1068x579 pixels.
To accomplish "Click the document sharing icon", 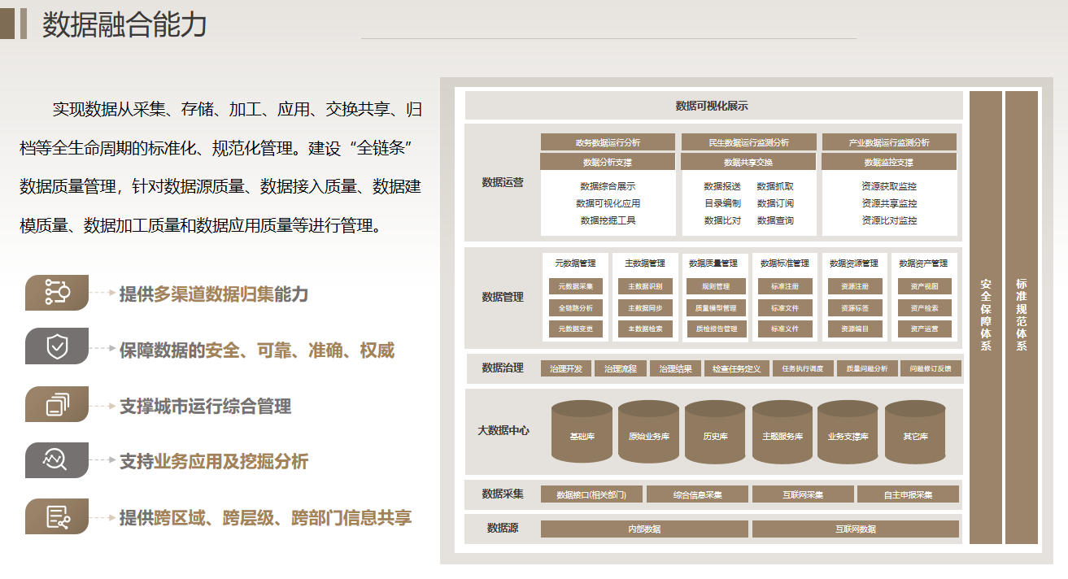I will tap(57, 516).
